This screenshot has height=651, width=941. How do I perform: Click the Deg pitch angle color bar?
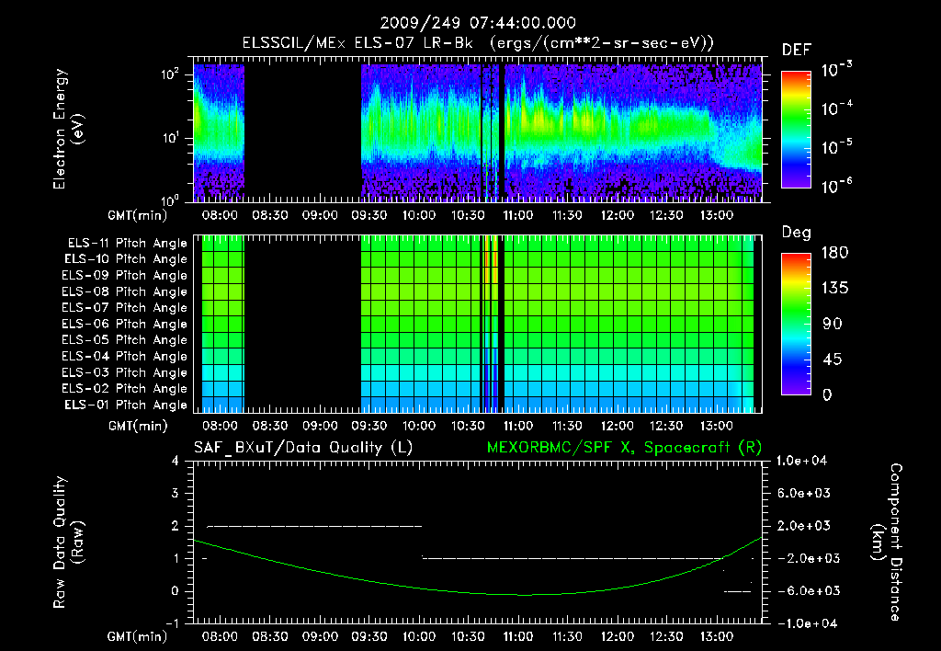[794, 324]
